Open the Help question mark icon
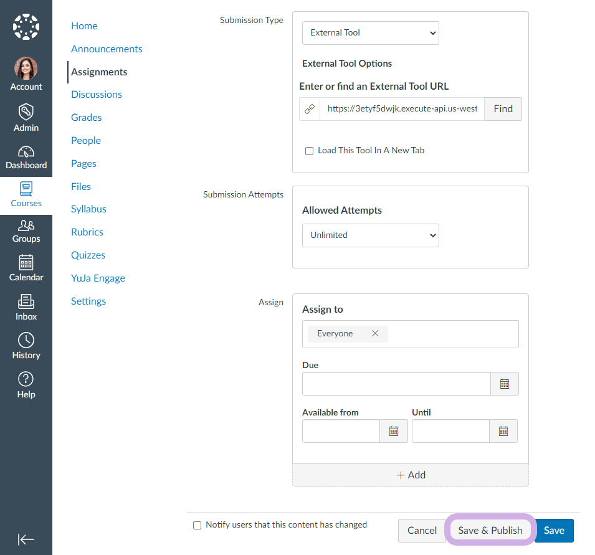The height and width of the screenshot is (555, 595). coord(26,379)
